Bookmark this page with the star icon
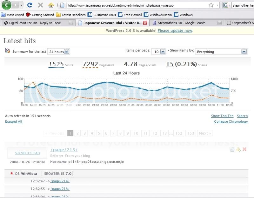Image resolution: width=254 pixels, height=198 pixels. tap(211, 5)
